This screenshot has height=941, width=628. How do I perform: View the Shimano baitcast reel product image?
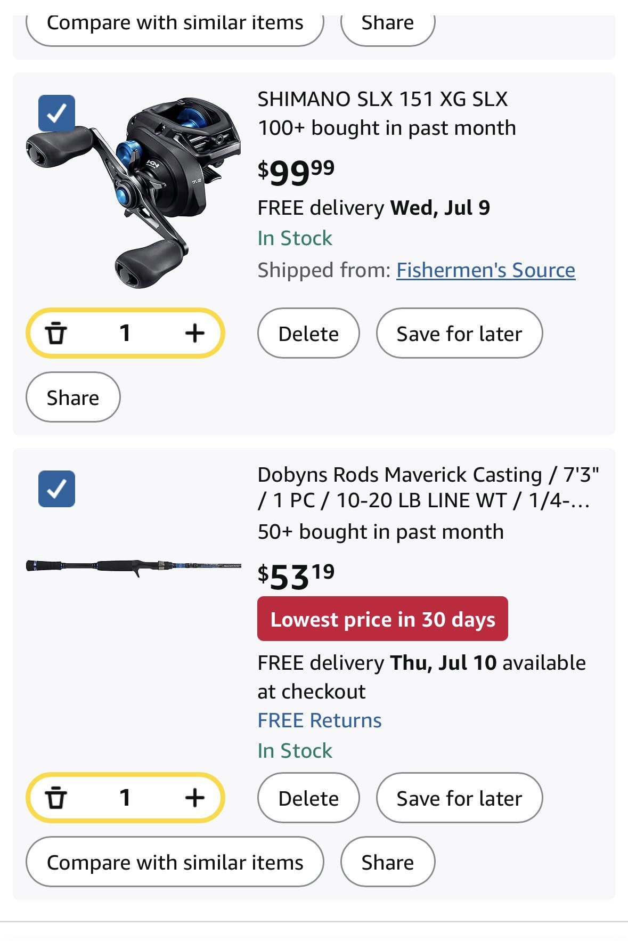click(x=133, y=192)
